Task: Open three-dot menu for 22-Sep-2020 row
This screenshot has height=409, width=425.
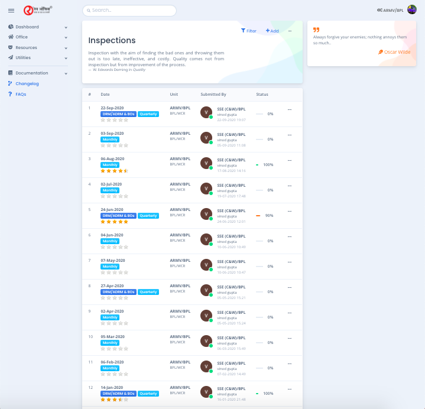Action: [289, 109]
